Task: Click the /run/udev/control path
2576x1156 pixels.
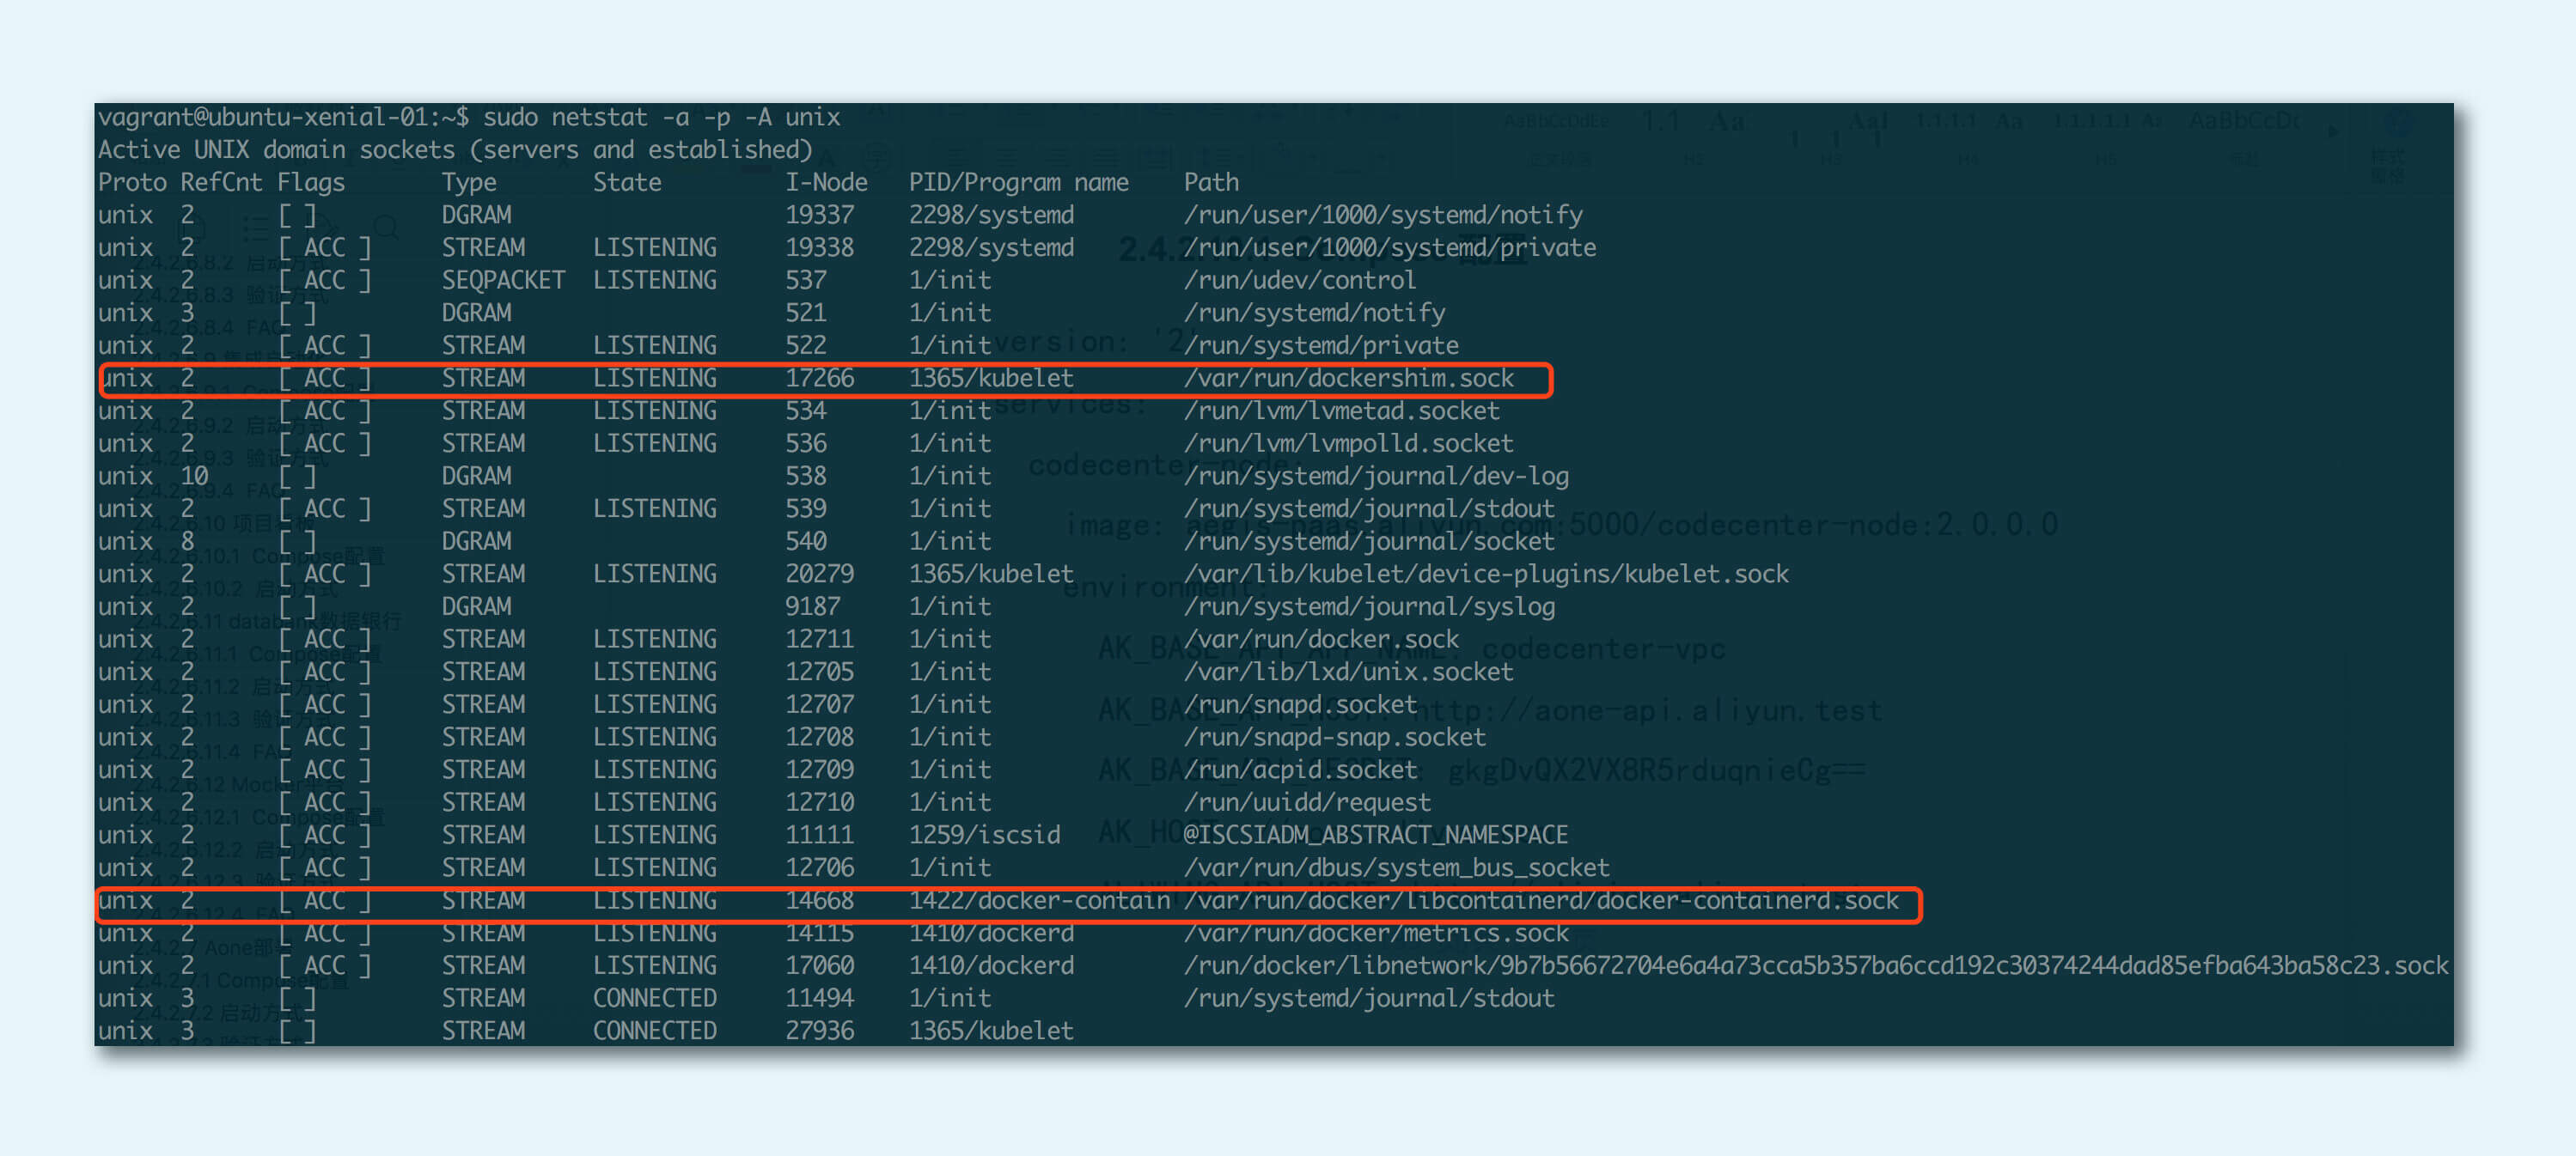Action: (x=1299, y=281)
